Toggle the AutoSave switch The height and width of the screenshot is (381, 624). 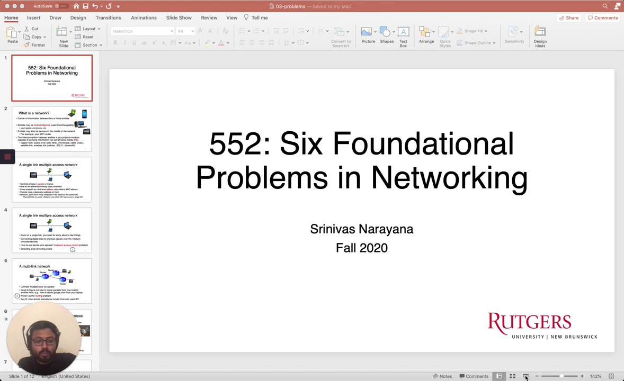pos(61,6)
